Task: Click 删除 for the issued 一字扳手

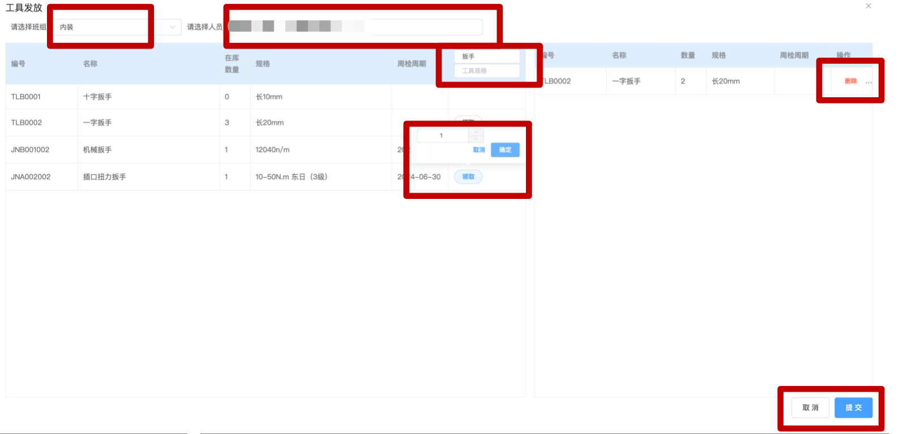Action: [x=850, y=81]
